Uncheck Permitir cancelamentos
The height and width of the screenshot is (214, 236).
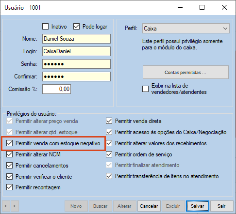pyautogui.click(x=10, y=166)
